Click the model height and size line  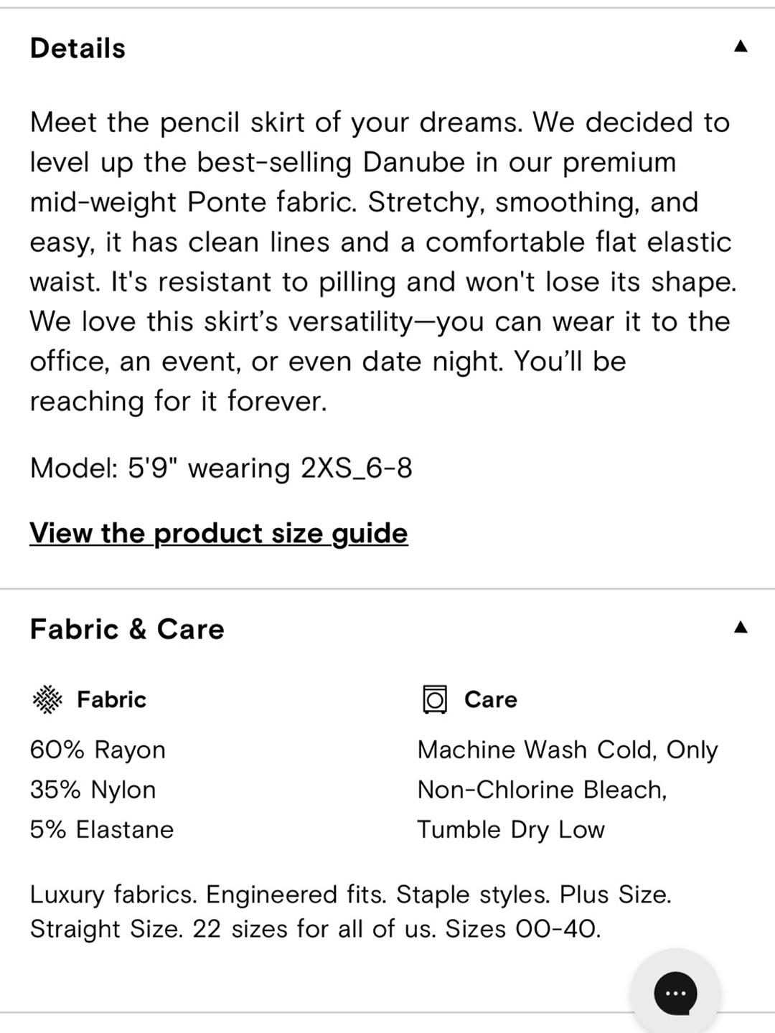tap(221, 468)
